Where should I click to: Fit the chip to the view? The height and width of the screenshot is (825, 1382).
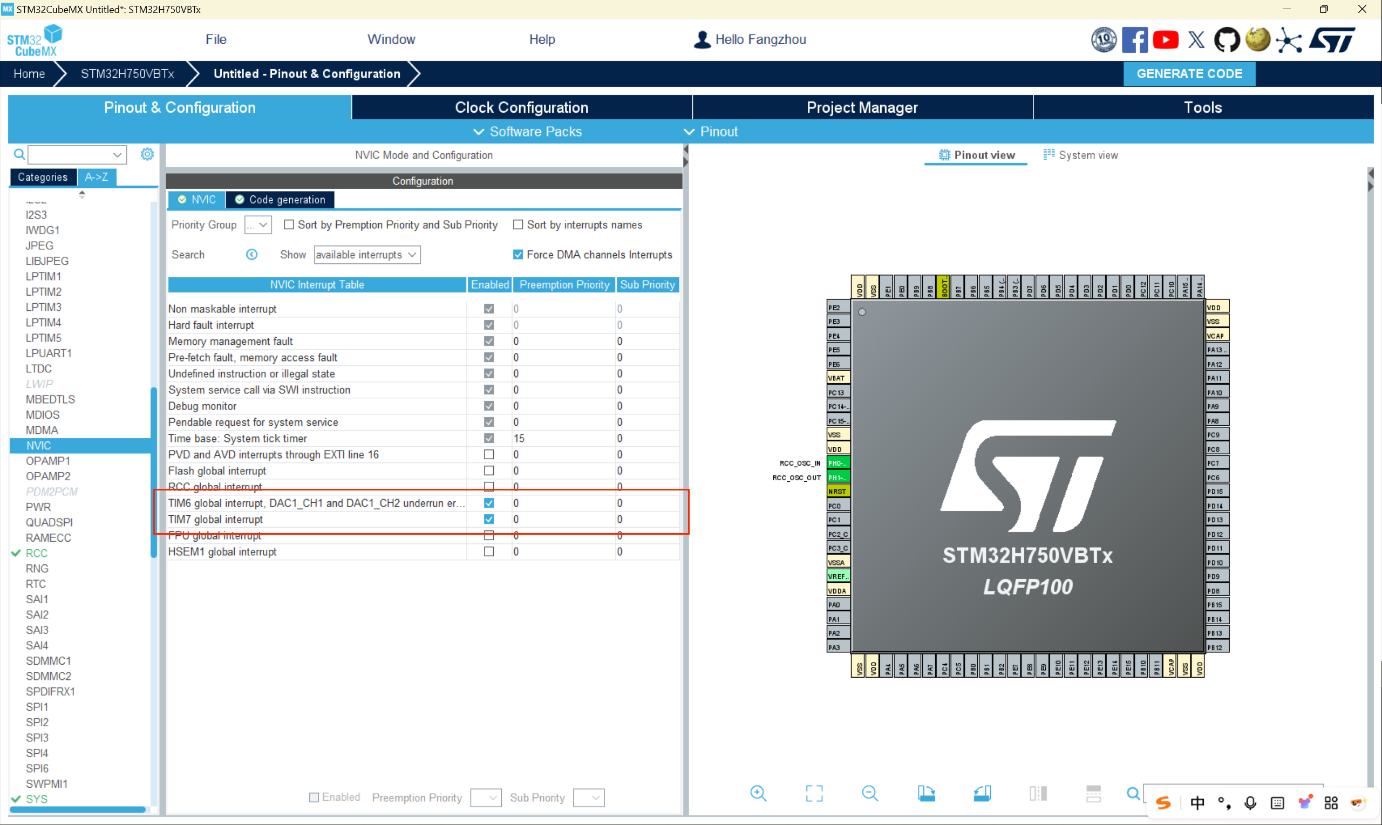tap(814, 793)
